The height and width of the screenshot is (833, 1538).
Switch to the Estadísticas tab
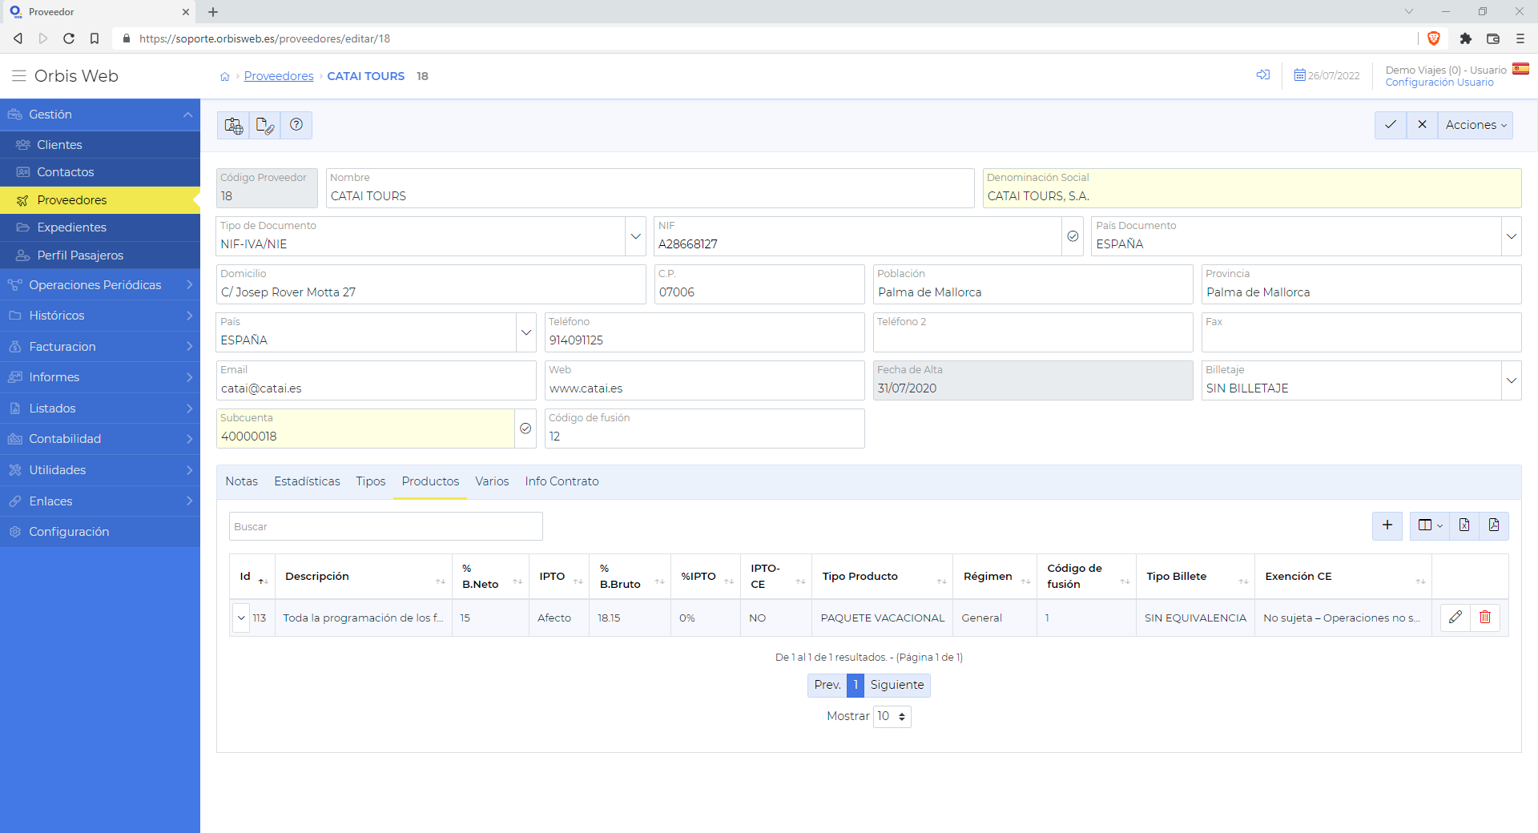click(x=307, y=481)
